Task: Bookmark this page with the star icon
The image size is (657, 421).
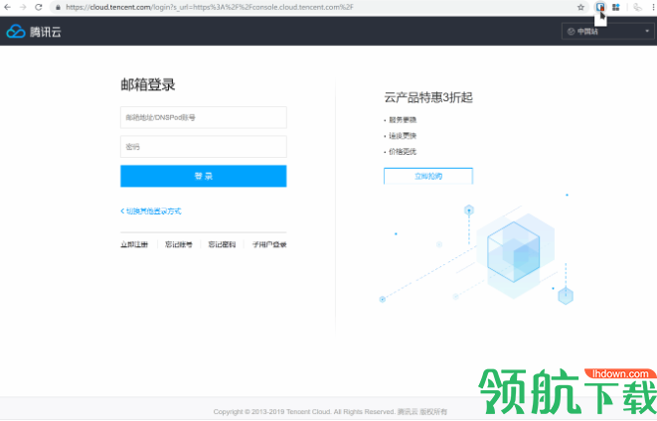Action: 580,7
